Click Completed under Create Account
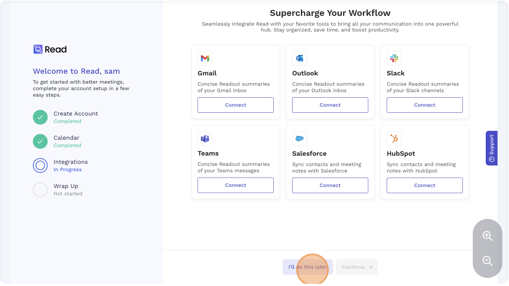 [x=67, y=121]
